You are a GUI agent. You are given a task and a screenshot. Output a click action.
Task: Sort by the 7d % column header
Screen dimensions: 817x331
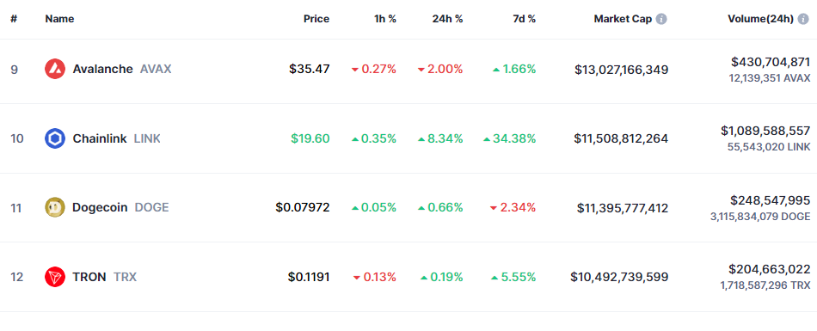[524, 19]
